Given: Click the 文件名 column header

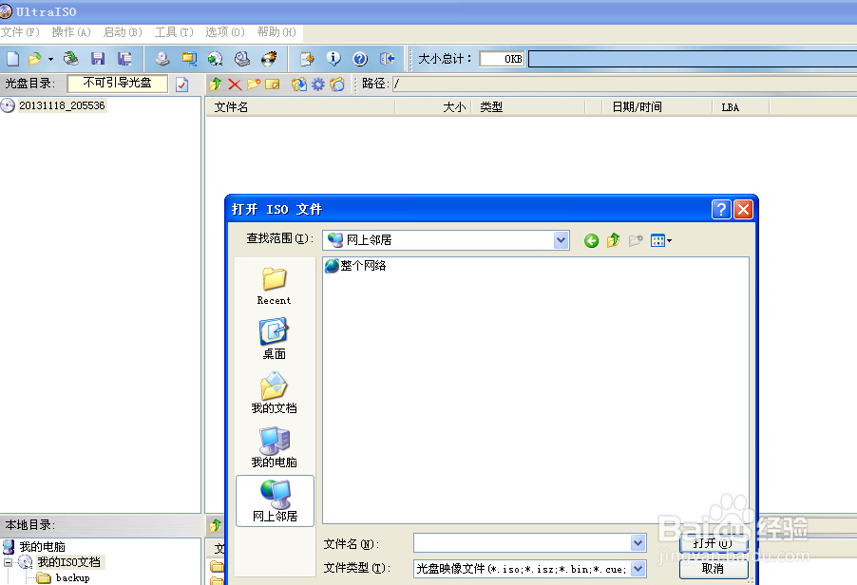Looking at the screenshot, I should (300, 107).
